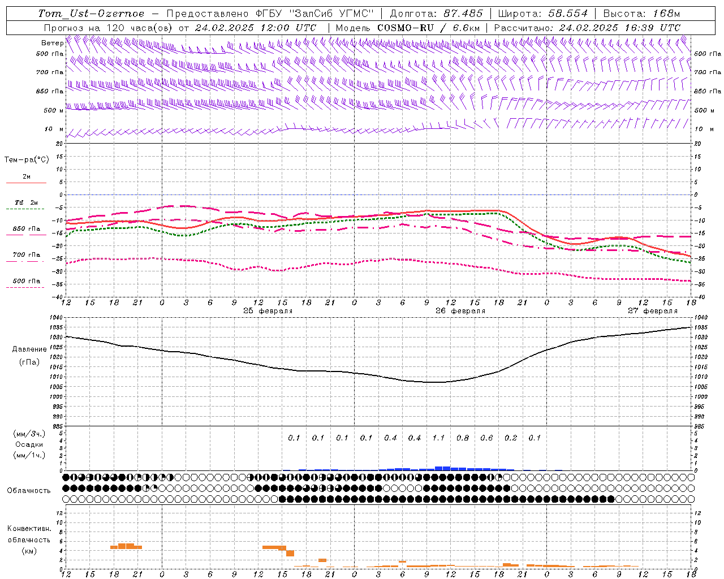Viewport: 724px width, 579px height.
Task: Click the 1.1 precipitation value
Action: [438, 438]
